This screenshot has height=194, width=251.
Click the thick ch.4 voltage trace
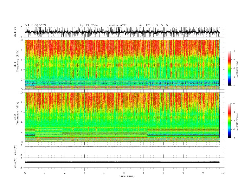[x=122, y=162]
